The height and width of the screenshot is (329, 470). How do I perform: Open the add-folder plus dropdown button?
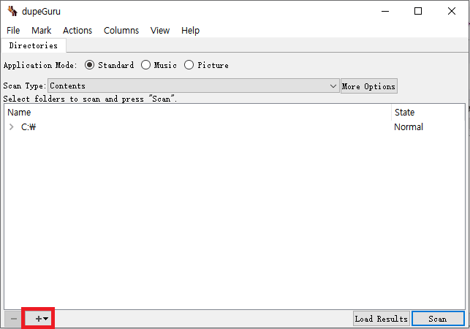tap(38, 319)
